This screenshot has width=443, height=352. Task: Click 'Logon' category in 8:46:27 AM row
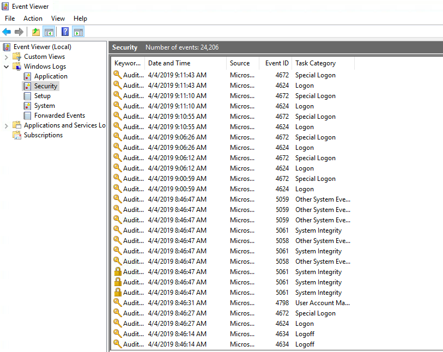click(x=304, y=324)
